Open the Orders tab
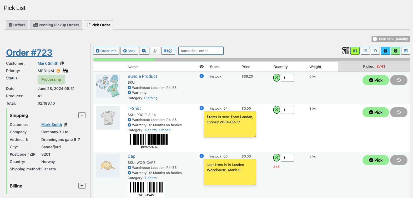 click(17, 25)
